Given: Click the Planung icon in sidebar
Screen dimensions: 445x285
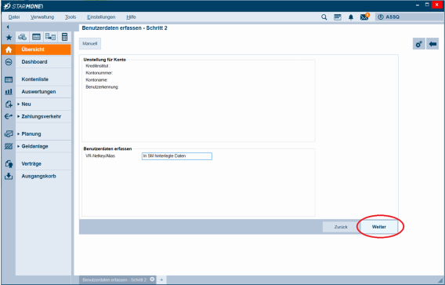Looking at the screenshot, I should 9,133.
